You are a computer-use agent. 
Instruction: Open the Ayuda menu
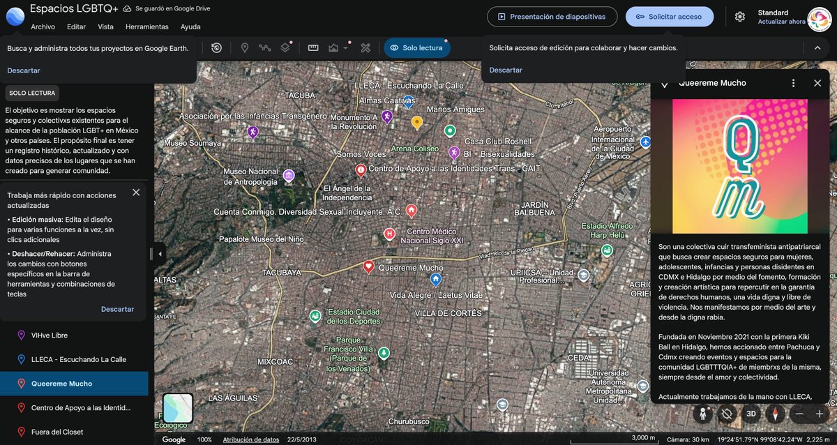click(x=190, y=27)
